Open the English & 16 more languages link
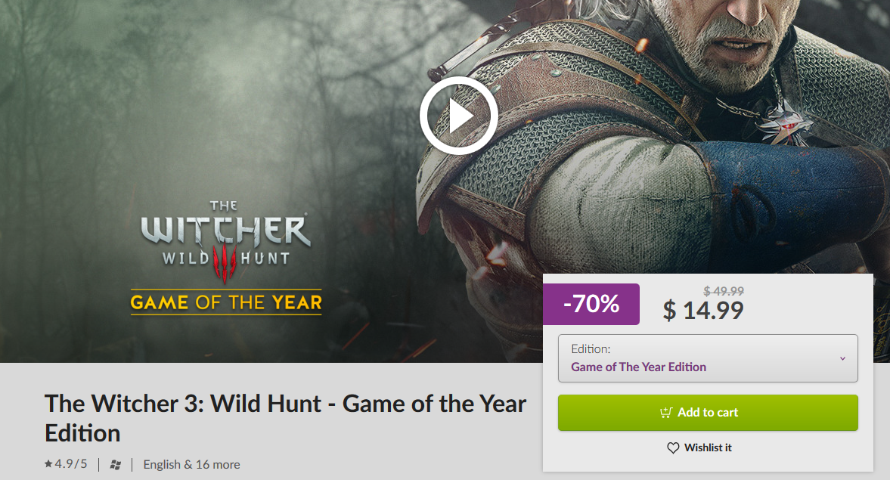 [191, 465]
